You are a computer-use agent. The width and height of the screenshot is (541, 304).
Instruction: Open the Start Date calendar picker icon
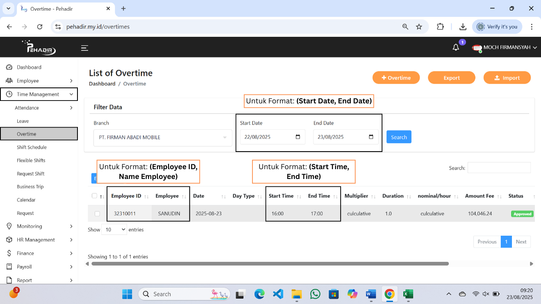click(298, 137)
